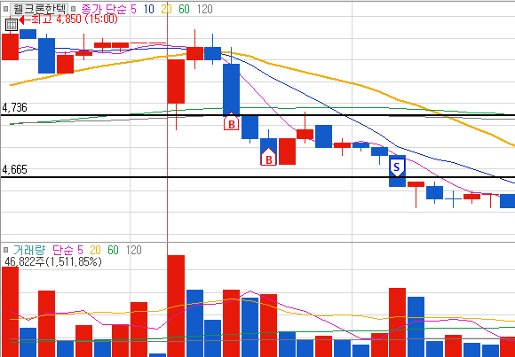Click the long blue candle above first B marker

[x=231, y=89]
